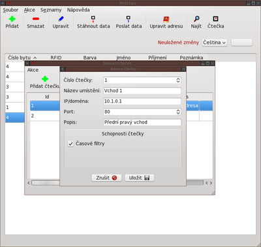Sort by Číslo bytu column header

[22, 58]
